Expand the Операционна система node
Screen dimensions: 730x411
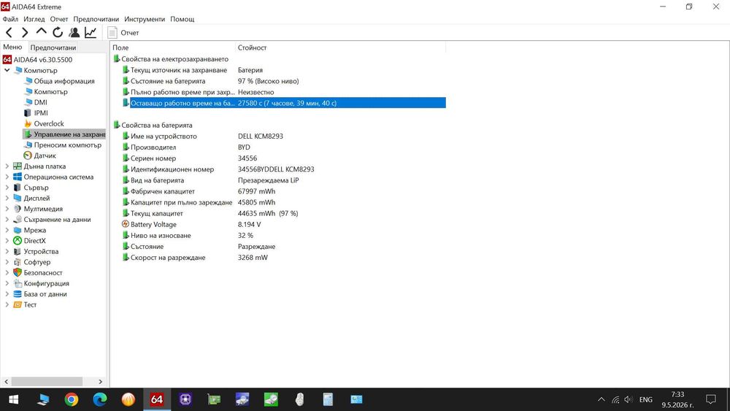click(x=7, y=177)
